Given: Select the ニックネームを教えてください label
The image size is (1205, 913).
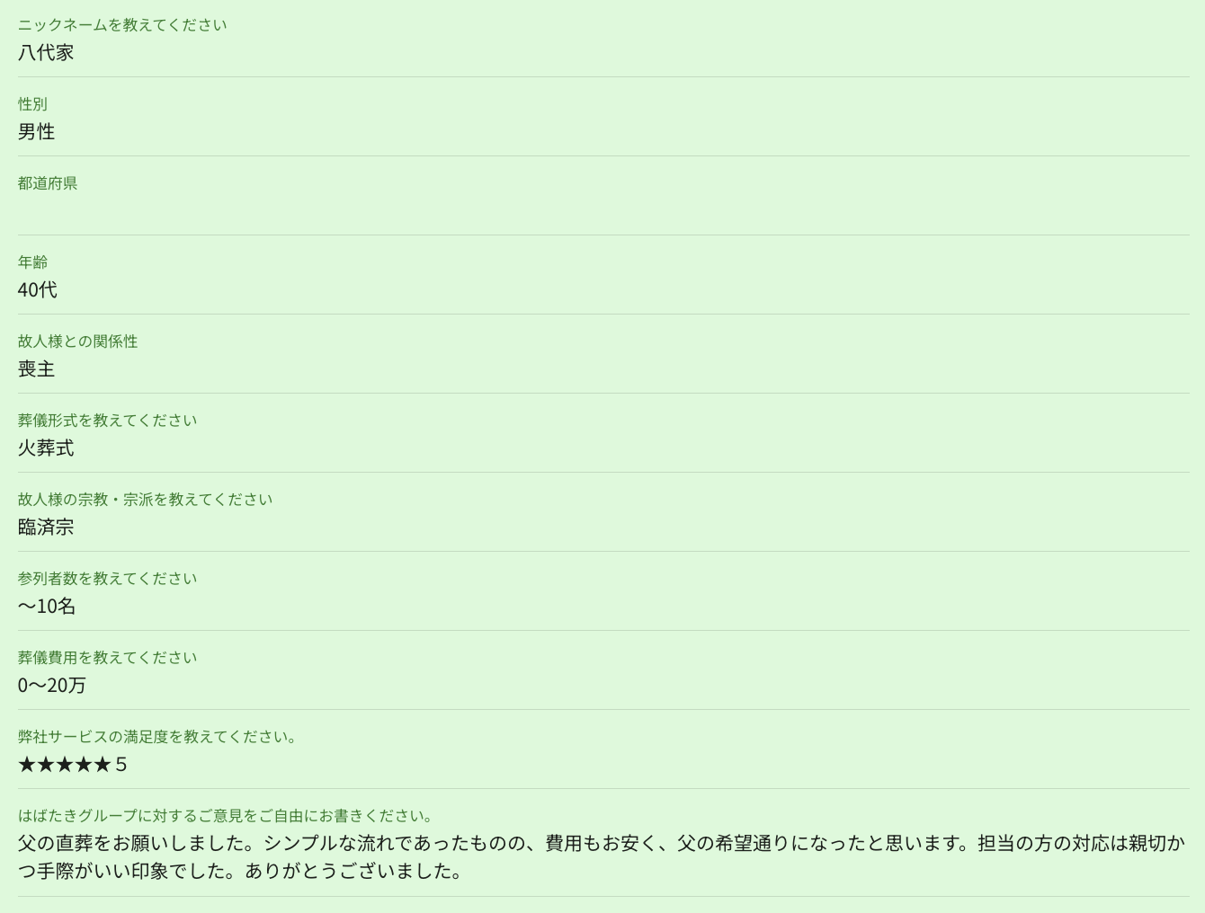Looking at the screenshot, I should (x=122, y=25).
